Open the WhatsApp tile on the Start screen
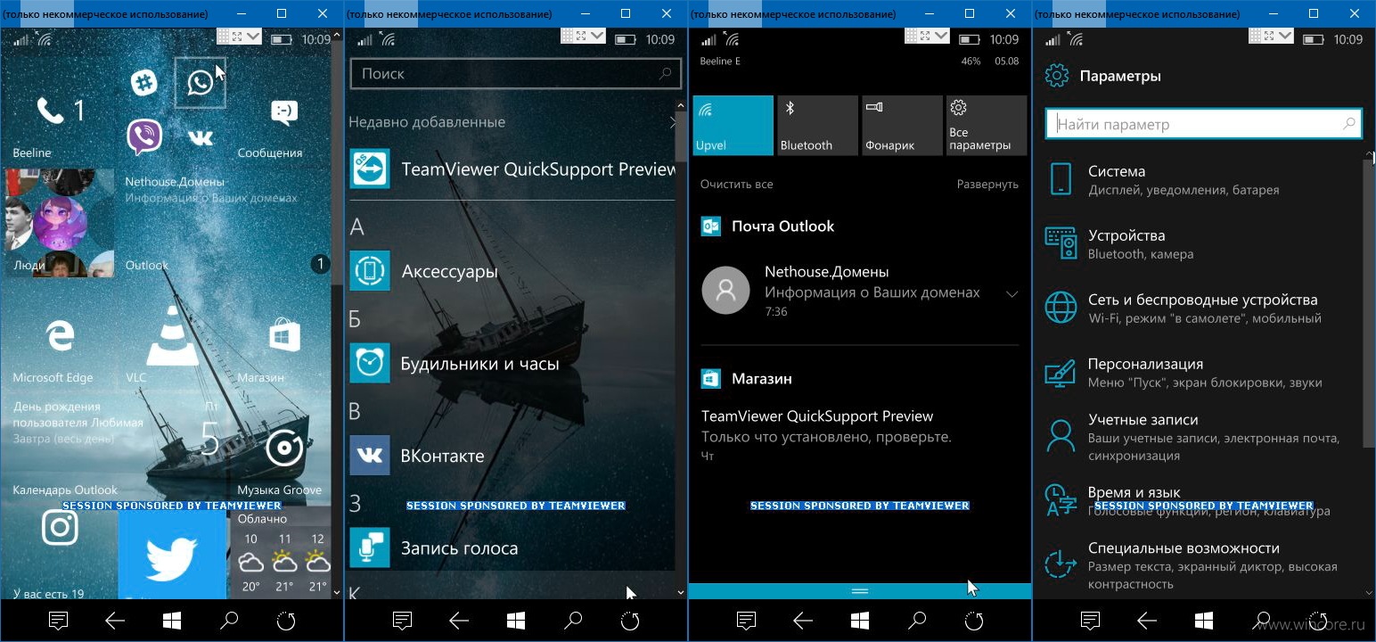This screenshot has width=1376, height=642. coord(201,82)
